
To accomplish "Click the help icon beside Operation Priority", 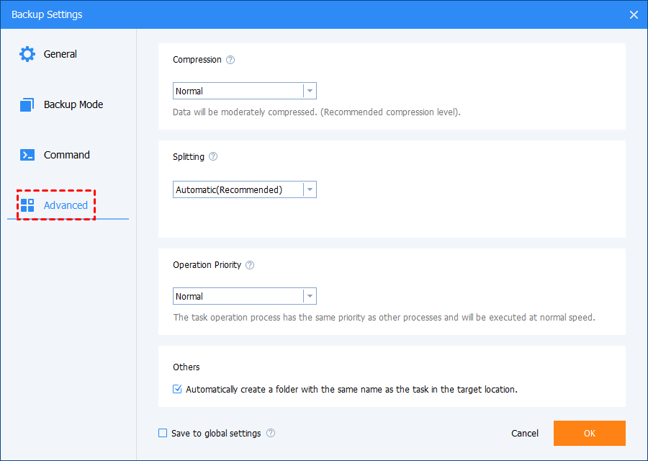I will click(x=250, y=265).
